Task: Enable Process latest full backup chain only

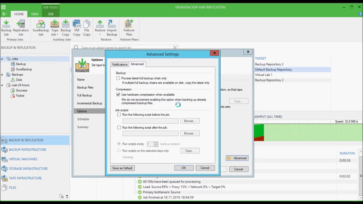Action: pos(118,78)
